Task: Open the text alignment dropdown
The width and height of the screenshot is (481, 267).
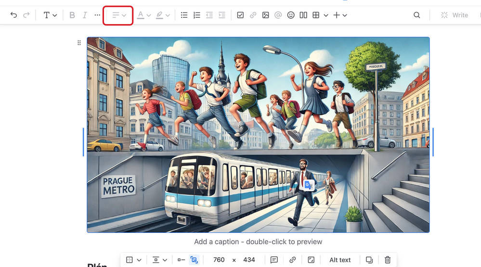Action: (119, 15)
